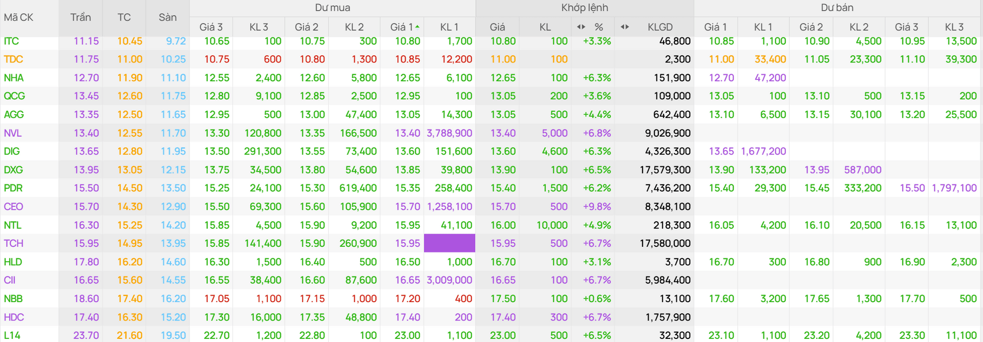
Task: Select the Khớp lệnh header group
Action: tap(585, 8)
